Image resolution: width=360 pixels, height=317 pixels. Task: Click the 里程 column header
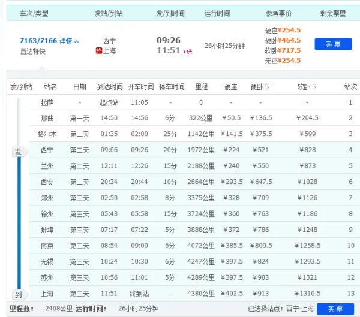coord(202,87)
